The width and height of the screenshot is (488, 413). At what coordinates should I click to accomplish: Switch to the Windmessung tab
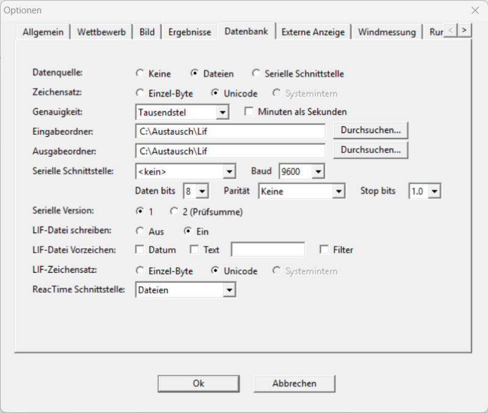pos(387,32)
